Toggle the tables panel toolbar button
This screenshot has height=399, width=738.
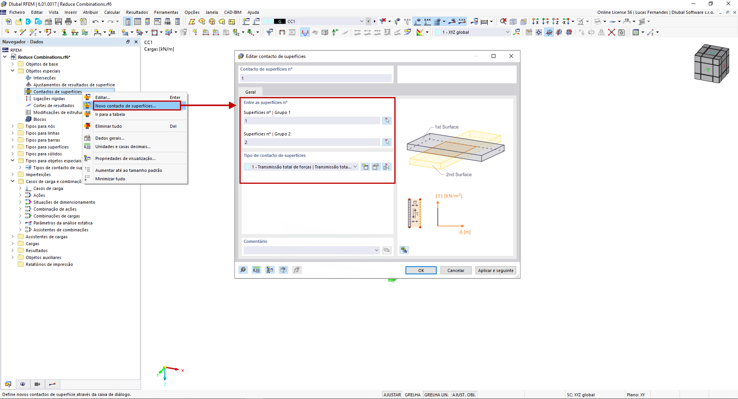(138, 21)
